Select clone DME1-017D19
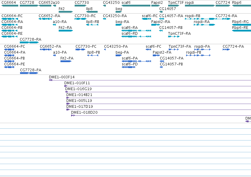 tap(80, 107)
